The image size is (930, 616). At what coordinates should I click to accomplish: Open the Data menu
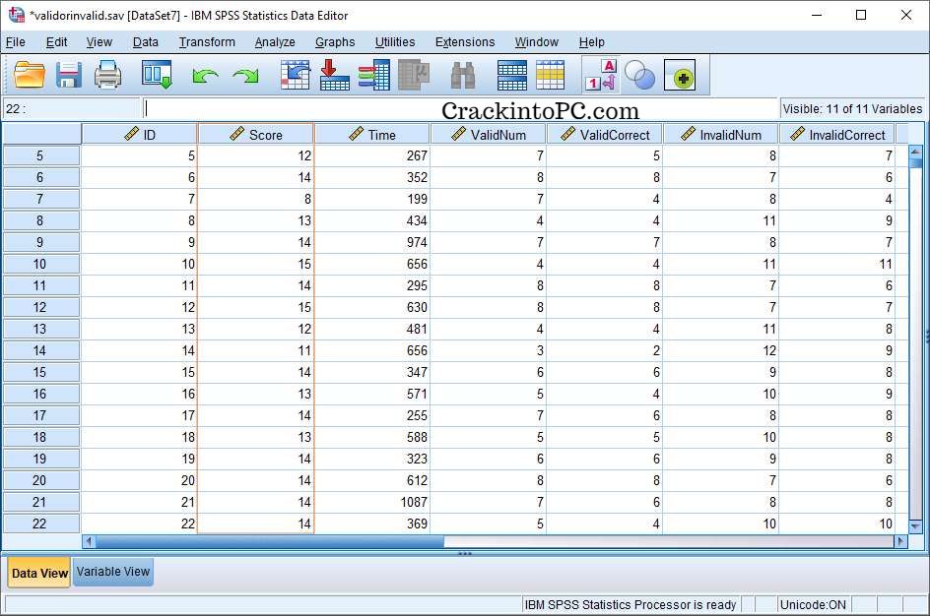coord(146,42)
